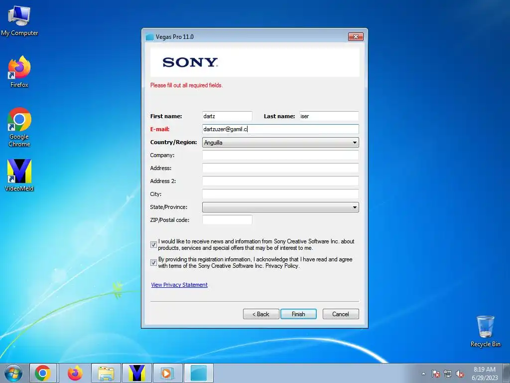
Task: Show hidden system tray icons
Action: coord(423,374)
